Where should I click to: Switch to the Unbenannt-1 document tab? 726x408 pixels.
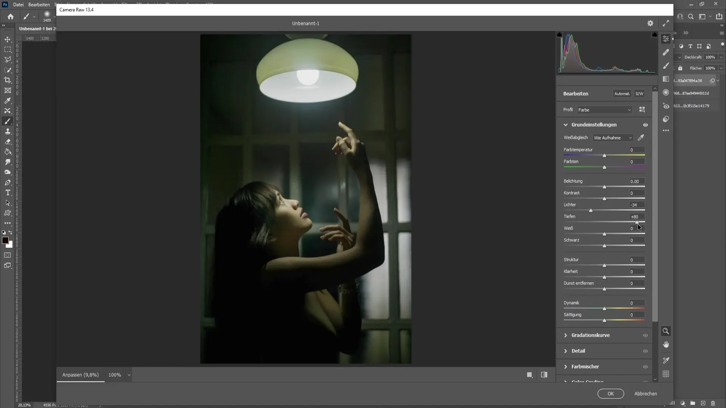(37, 29)
